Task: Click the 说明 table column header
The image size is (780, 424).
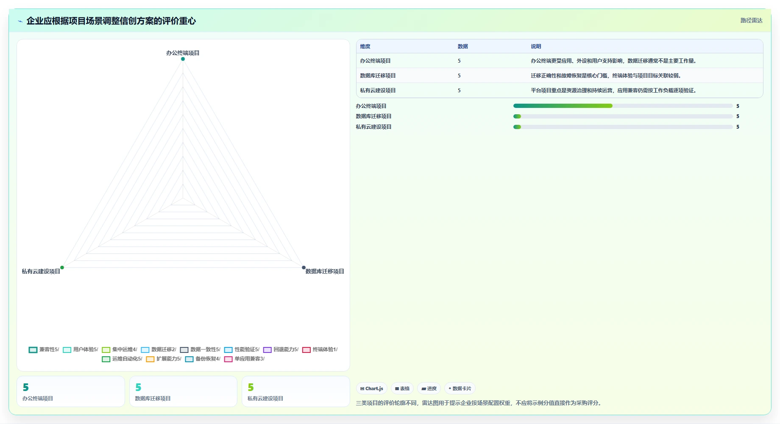Action: [x=536, y=47]
